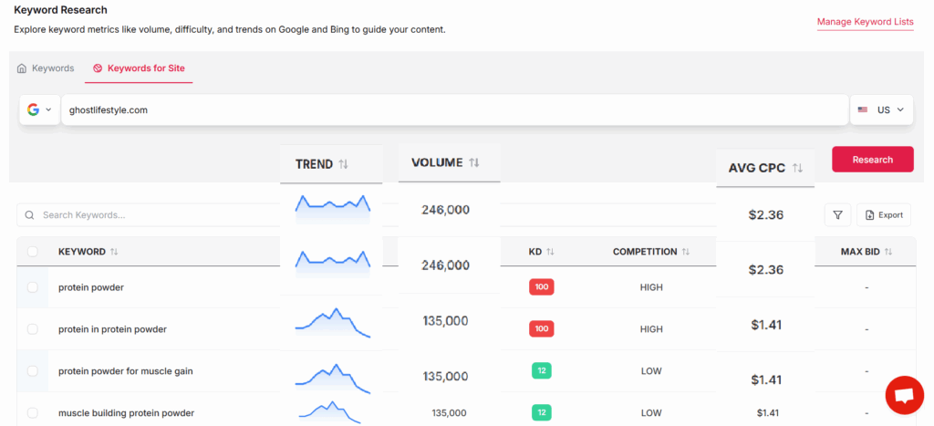The image size is (934, 426).
Task: Check the "protein powder" row checkbox
Action: click(x=33, y=287)
